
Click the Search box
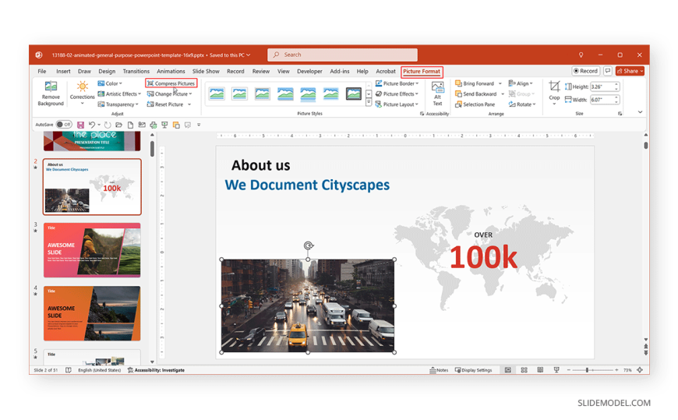point(342,55)
